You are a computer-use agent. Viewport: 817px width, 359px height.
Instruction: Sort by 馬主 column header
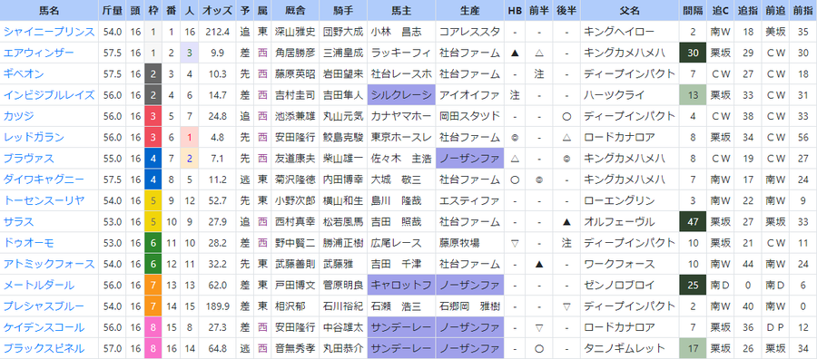point(401,10)
